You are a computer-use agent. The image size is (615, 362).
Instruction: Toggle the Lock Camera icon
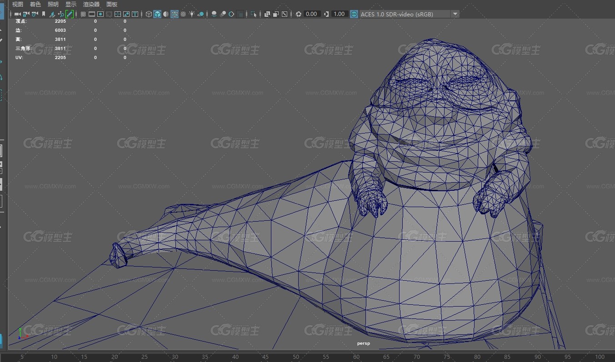click(x=26, y=14)
